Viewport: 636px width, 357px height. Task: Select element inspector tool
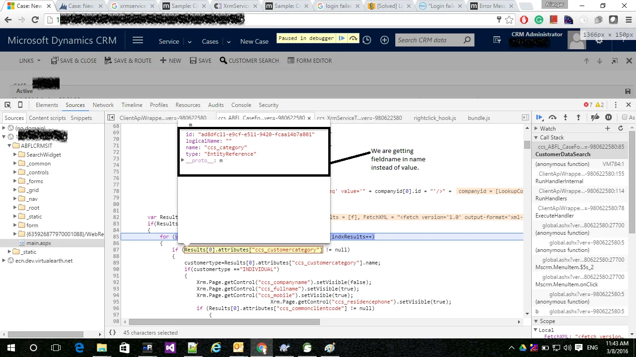point(8,105)
